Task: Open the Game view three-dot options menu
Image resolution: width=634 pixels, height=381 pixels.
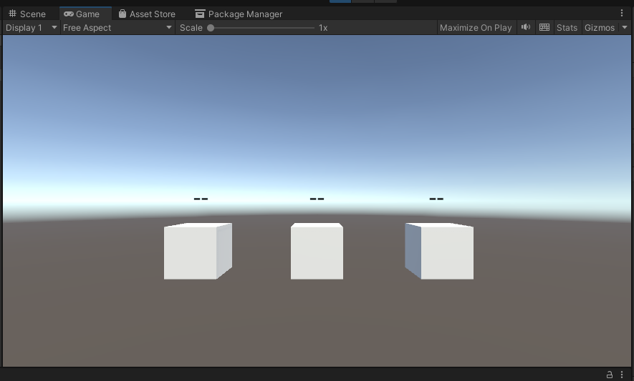Action: pos(622,14)
